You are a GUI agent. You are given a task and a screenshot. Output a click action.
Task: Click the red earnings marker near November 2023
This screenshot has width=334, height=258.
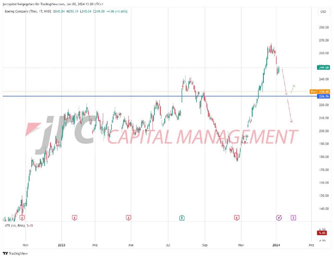tap(236, 218)
